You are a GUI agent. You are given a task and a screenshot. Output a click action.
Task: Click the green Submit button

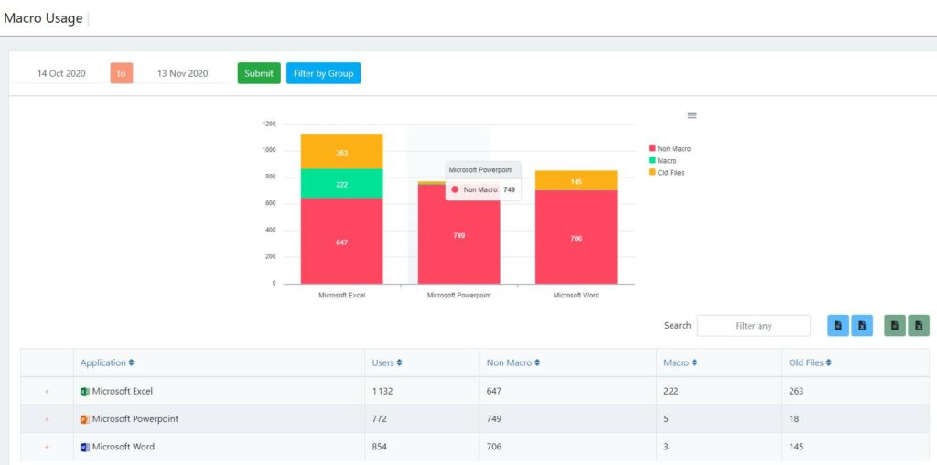point(259,73)
